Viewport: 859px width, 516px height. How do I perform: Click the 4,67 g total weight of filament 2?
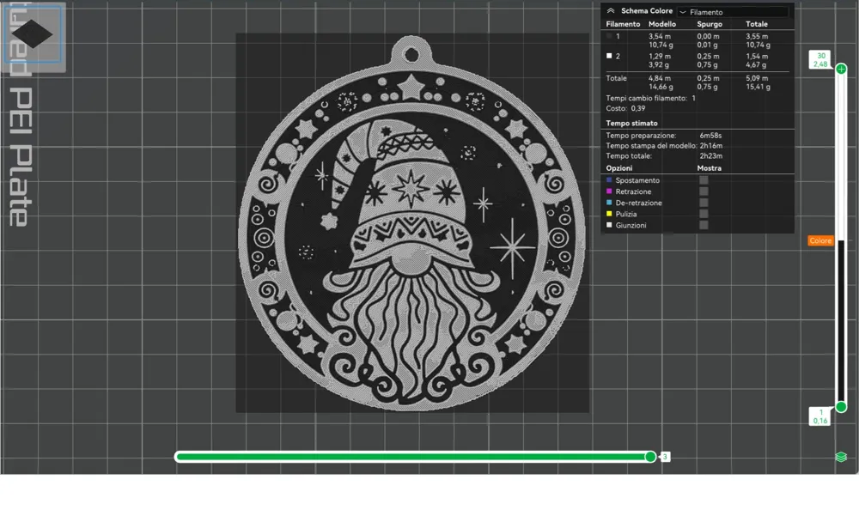(x=756, y=64)
